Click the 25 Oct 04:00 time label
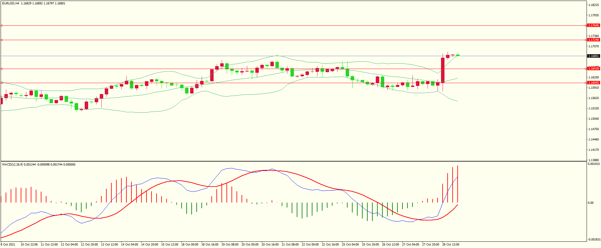The height and width of the screenshot is (248, 601). 350,245
